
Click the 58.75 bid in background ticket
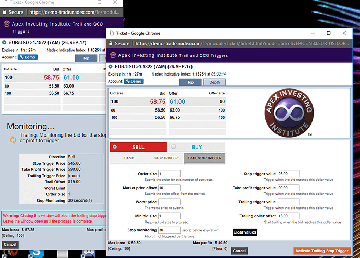click(x=52, y=77)
